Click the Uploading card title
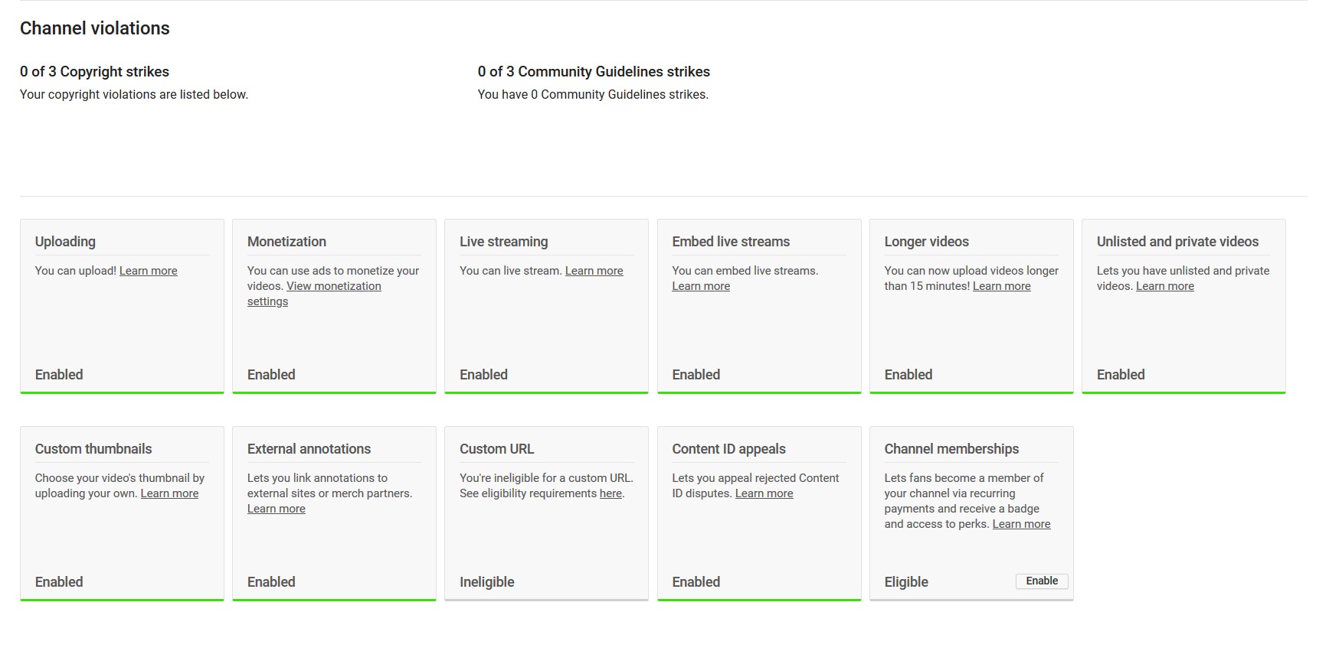 pos(65,242)
